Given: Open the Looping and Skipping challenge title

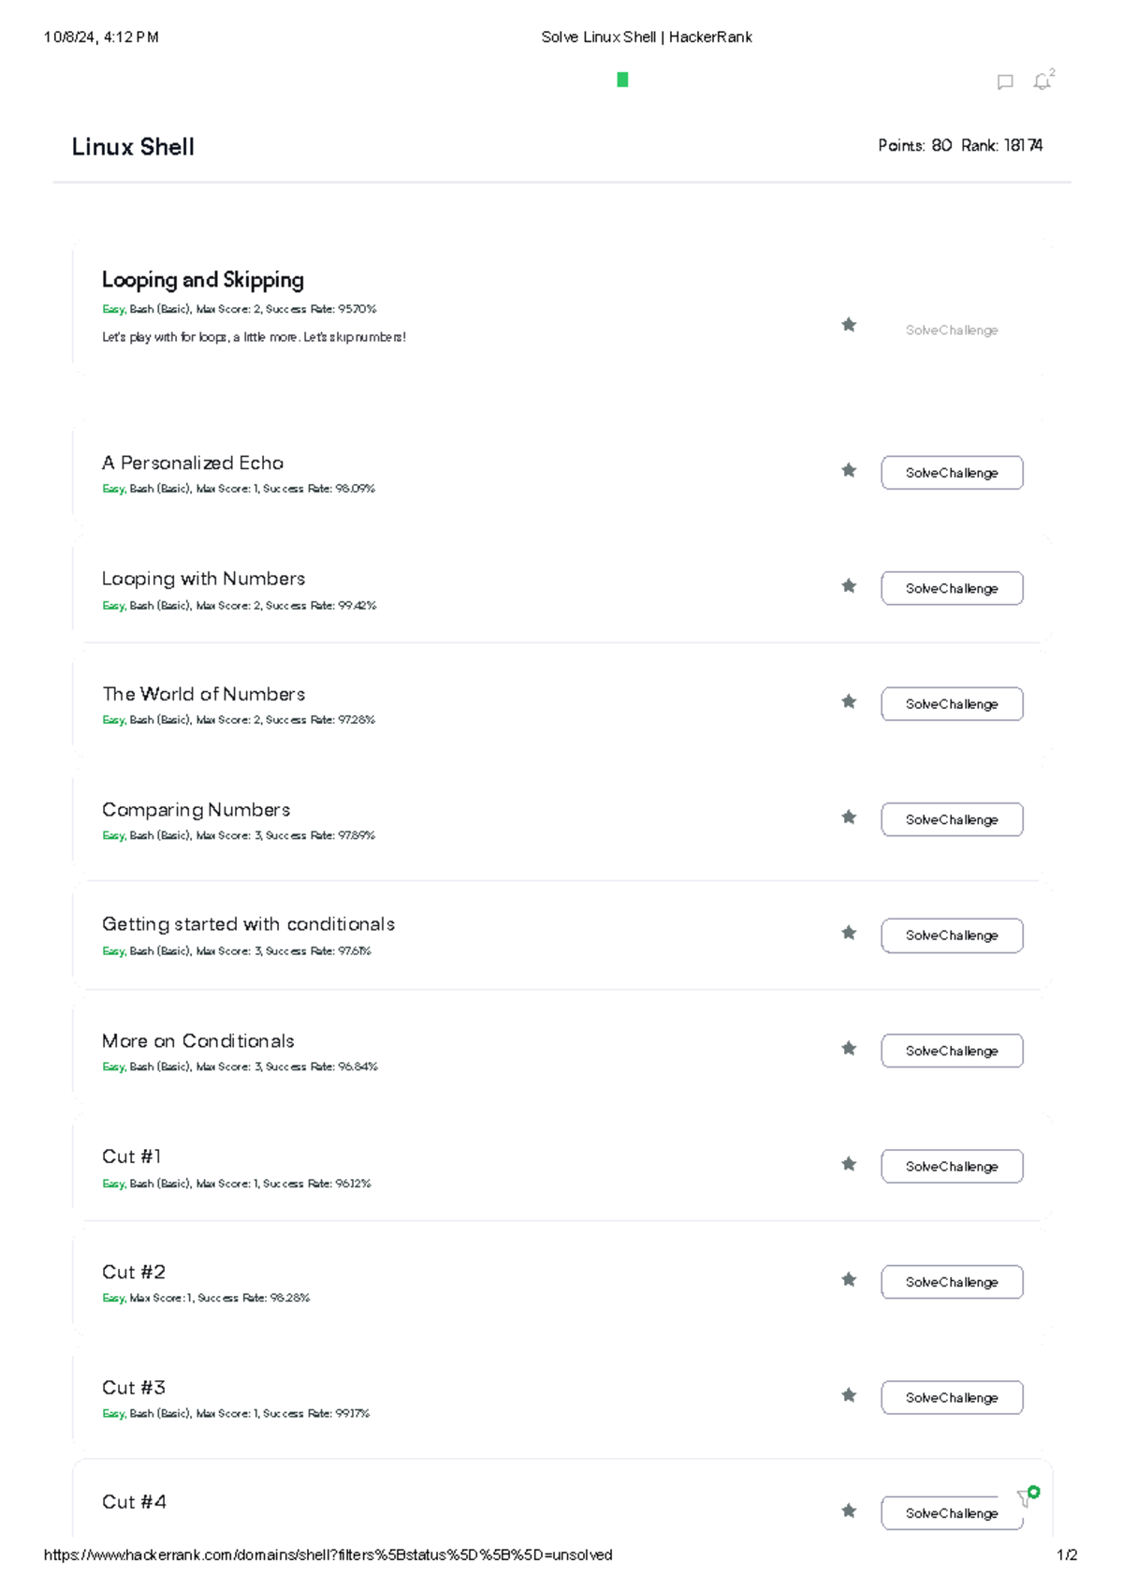Looking at the screenshot, I should point(202,280).
